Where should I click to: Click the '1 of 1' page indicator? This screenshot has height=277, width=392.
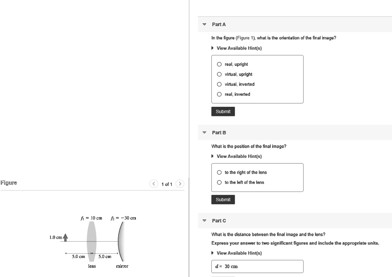click(x=167, y=184)
